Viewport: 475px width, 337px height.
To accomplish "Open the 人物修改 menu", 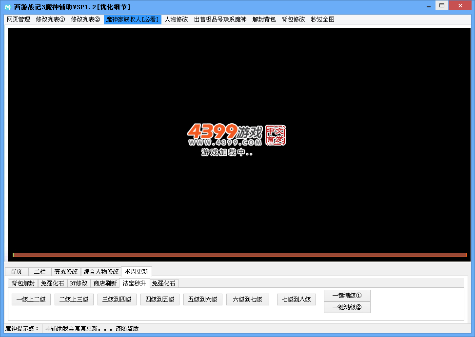I will click(x=176, y=19).
